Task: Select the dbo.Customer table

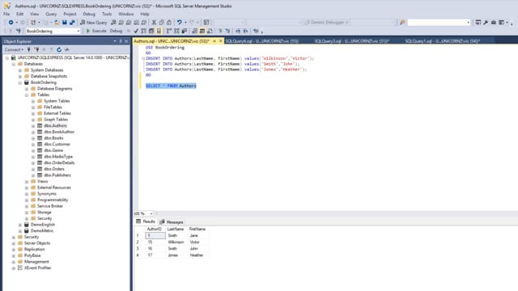Action: pyautogui.click(x=57, y=144)
